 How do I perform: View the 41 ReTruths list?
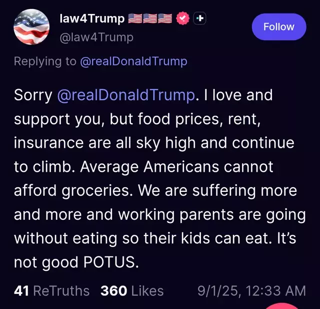52,290
